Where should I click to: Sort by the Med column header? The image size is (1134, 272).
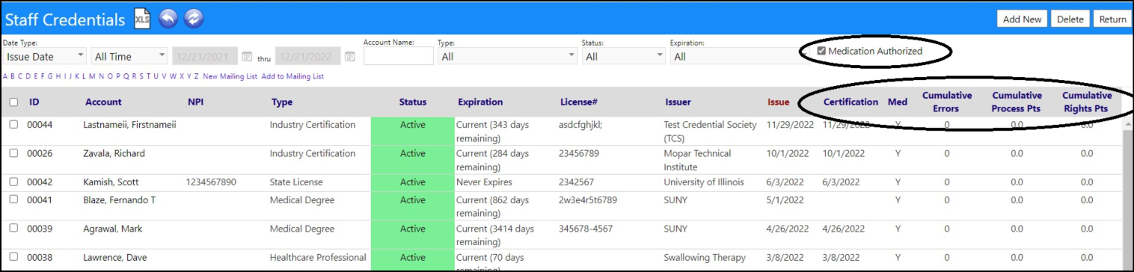point(898,102)
